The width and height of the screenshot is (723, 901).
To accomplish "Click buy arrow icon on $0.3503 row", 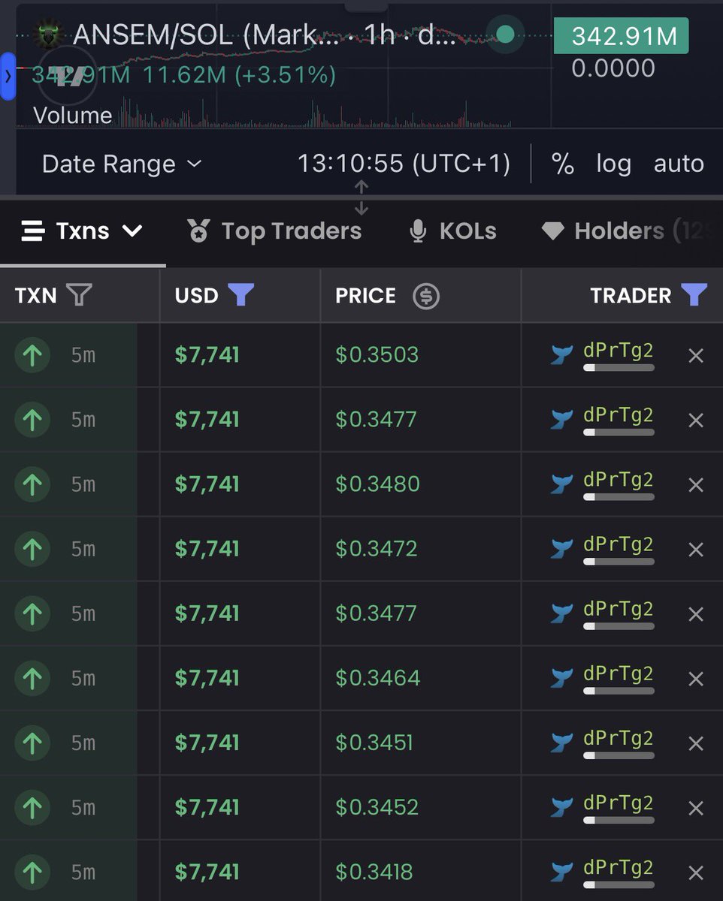I will click(x=32, y=355).
